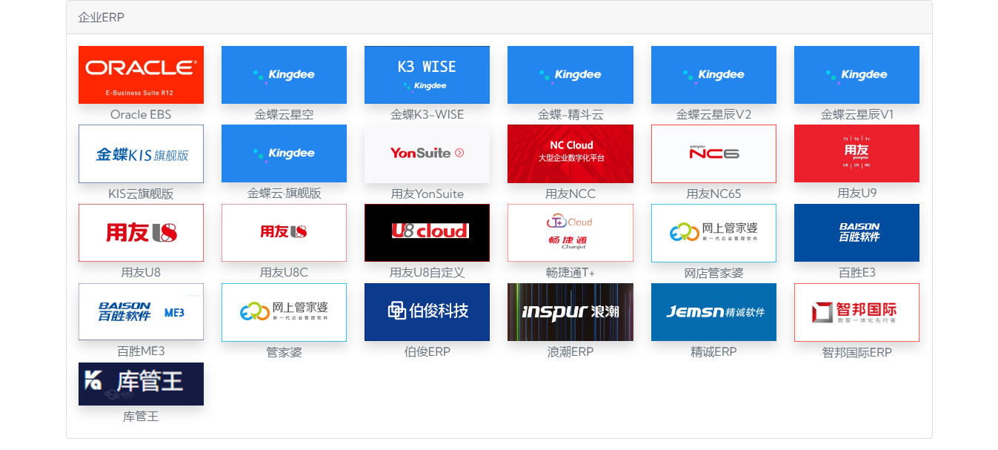Select the red NC Cloud tile
This screenshot has width=998, height=450.
[x=570, y=153]
